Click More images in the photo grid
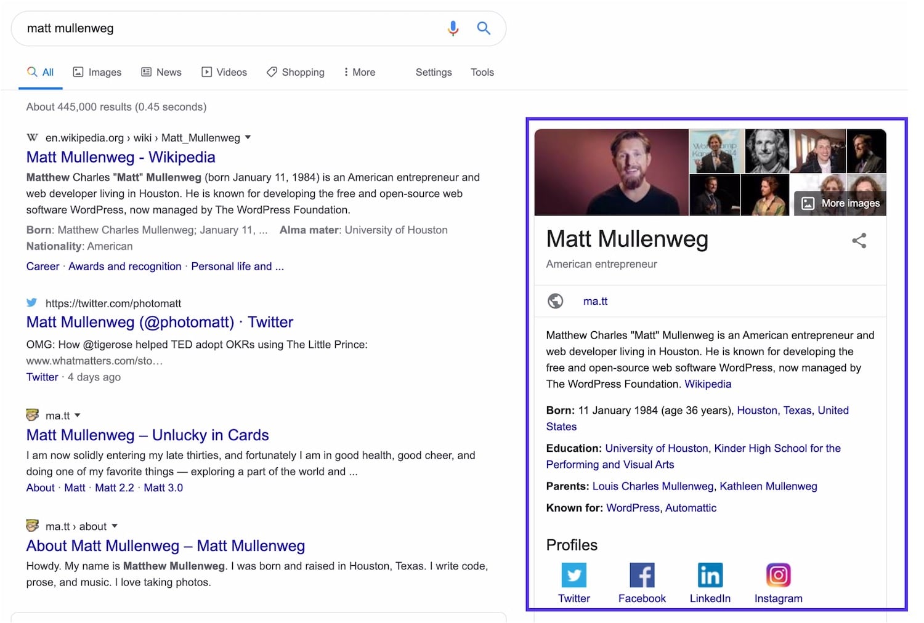924x623 pixels. tap(841, 203)
